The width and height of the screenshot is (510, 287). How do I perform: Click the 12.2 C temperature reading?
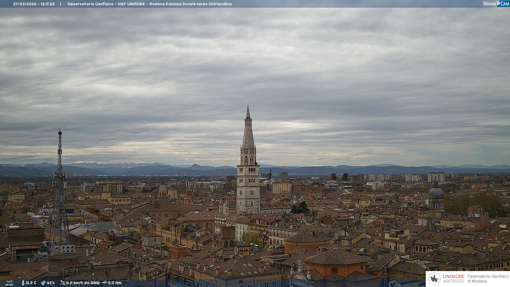(31, 283)
